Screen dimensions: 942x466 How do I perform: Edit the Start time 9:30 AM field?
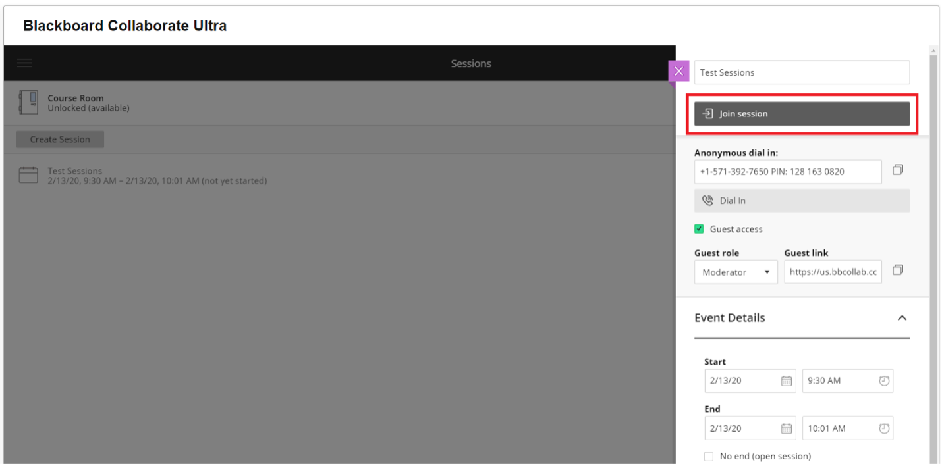point(847,380)
